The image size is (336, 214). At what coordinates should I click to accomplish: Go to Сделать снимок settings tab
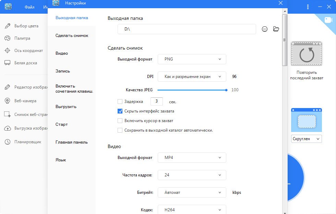(72, 36)
